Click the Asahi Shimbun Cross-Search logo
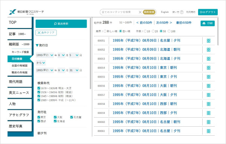The image size is (226, 144). coord(26,12)
